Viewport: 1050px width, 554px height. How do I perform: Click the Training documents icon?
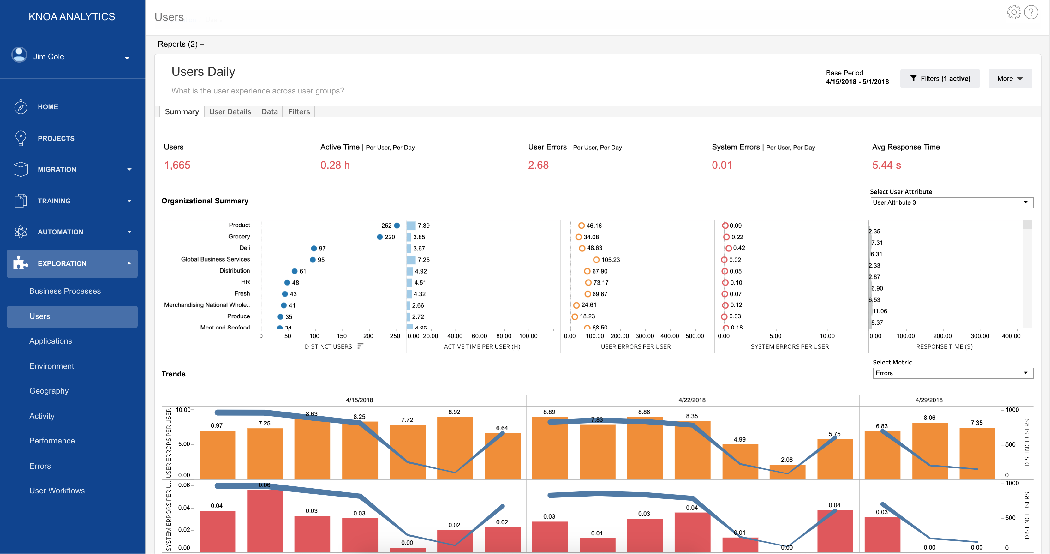[x=21, y=201]
